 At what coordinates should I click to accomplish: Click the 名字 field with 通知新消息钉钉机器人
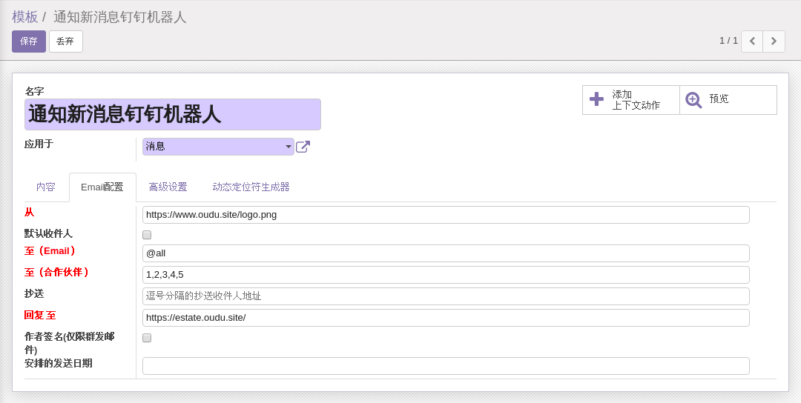[x=173, y=114]
